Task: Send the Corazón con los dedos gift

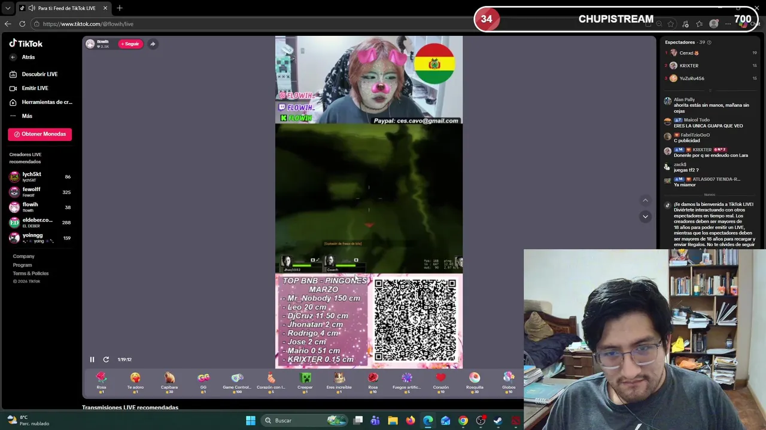Action: (x=271, y=382)
